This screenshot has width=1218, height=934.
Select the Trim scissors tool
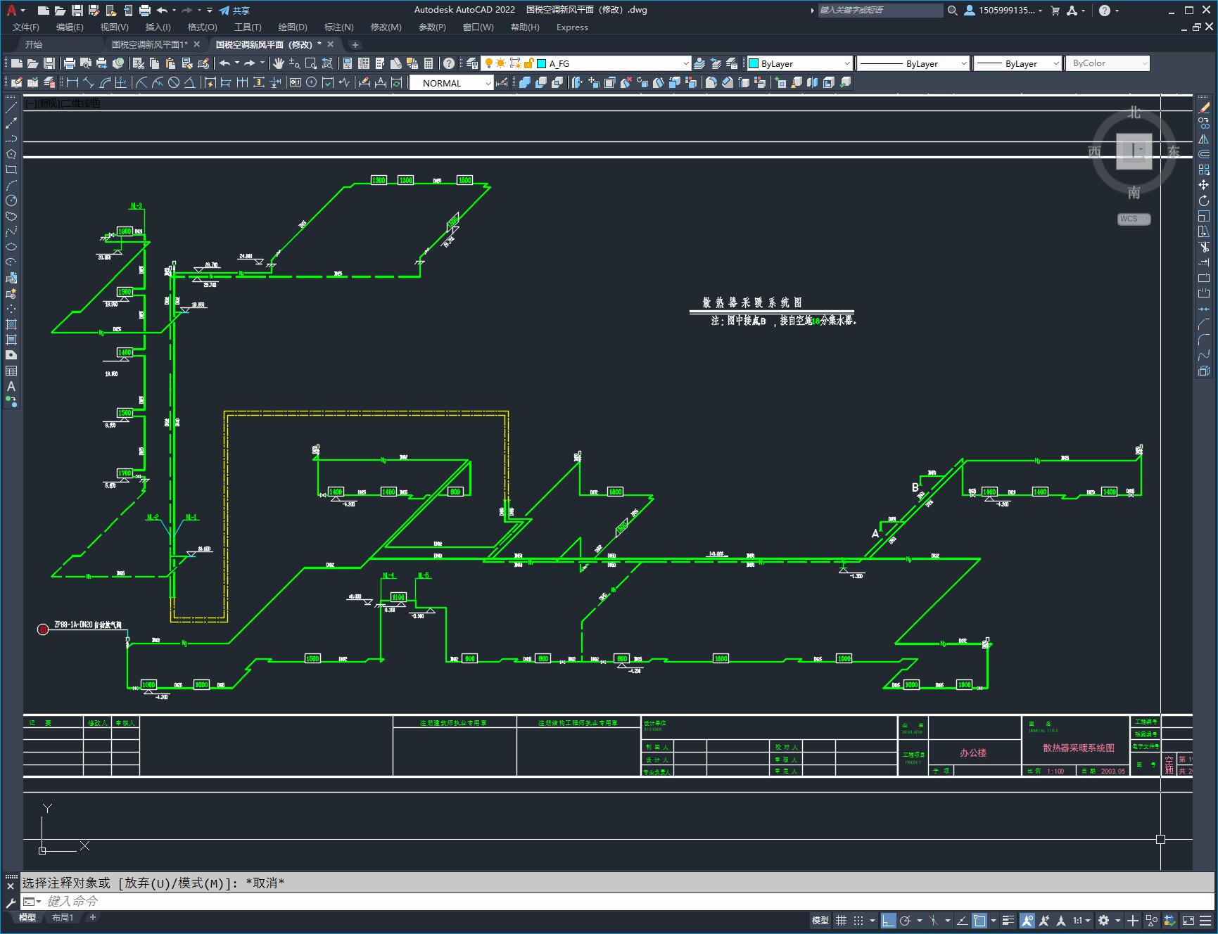[x=1204, y=247]
